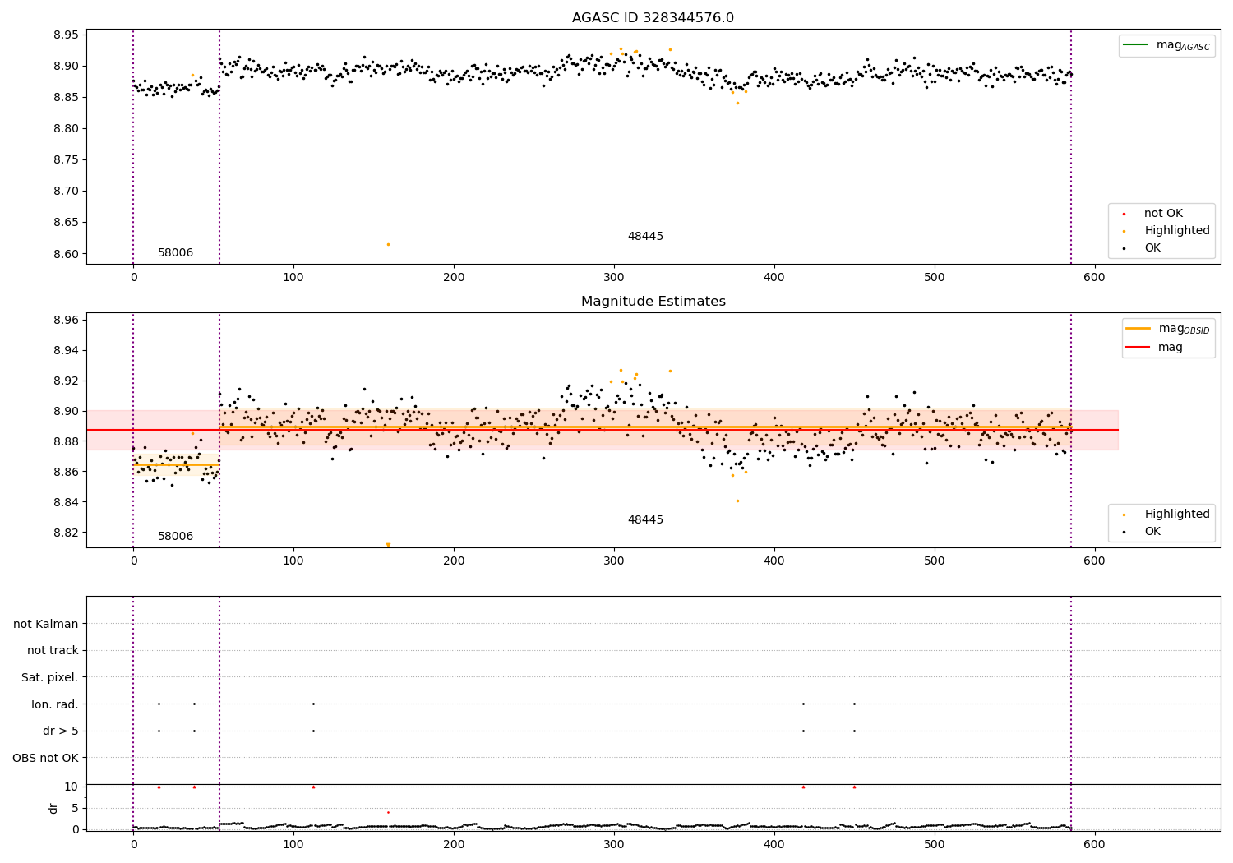Click the "8.70" y-axis tick in top plot
The width and height of the screenshot is (1233, 863).
tap(67, 192)
